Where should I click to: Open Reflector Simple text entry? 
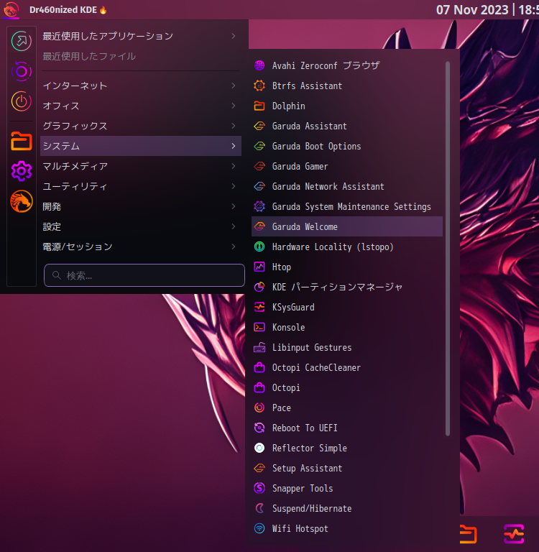click(x=310, y=448)
